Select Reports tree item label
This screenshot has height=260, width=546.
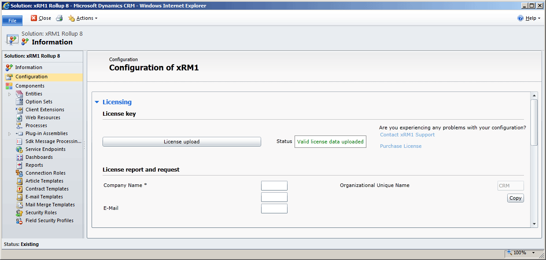click(x=34, y=165)
